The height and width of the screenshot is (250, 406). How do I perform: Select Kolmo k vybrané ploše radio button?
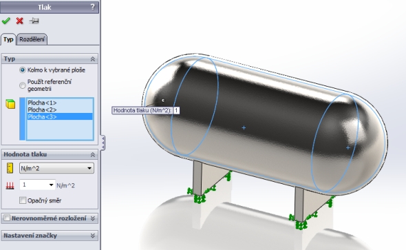(23, 70)
